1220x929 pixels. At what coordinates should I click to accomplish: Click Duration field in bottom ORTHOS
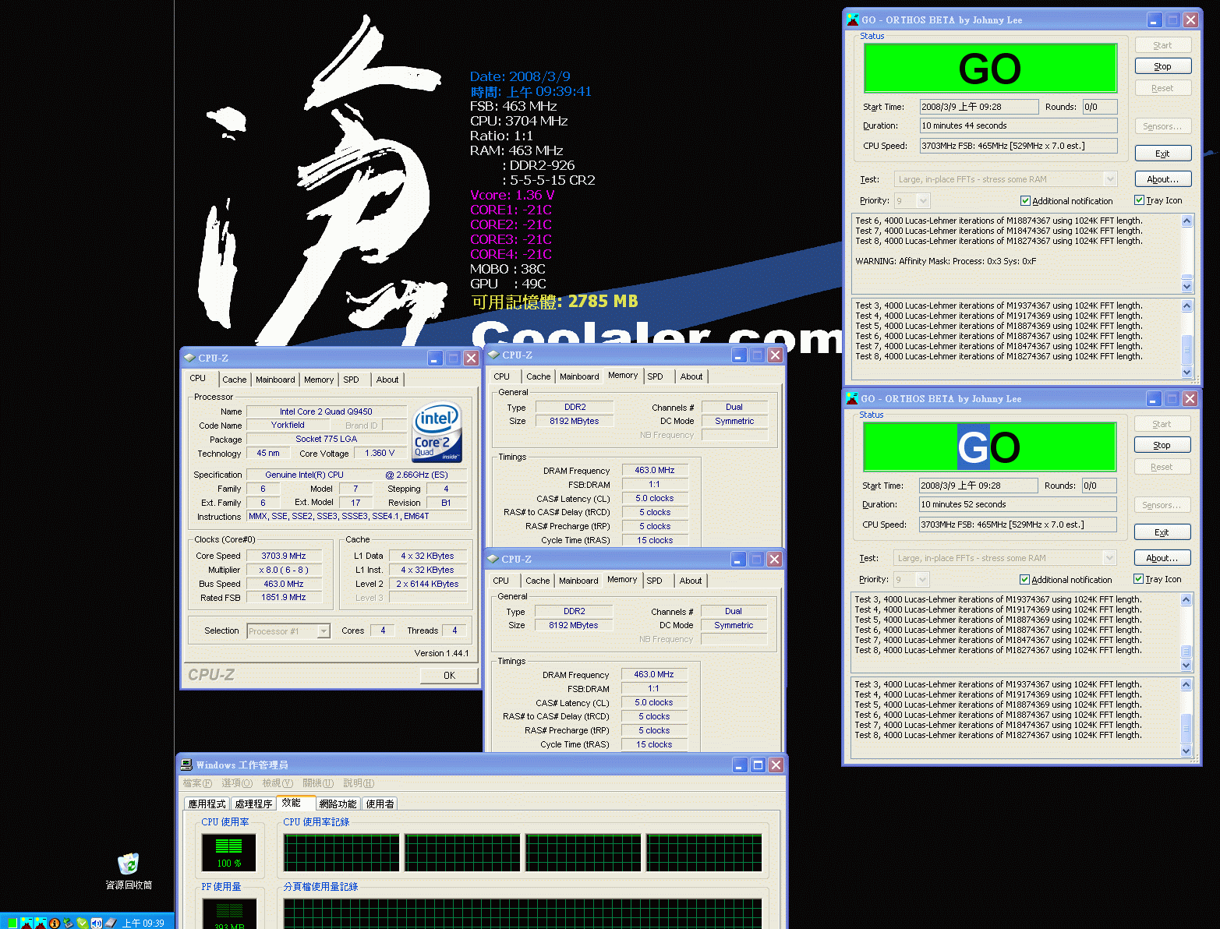[1018, 504]
